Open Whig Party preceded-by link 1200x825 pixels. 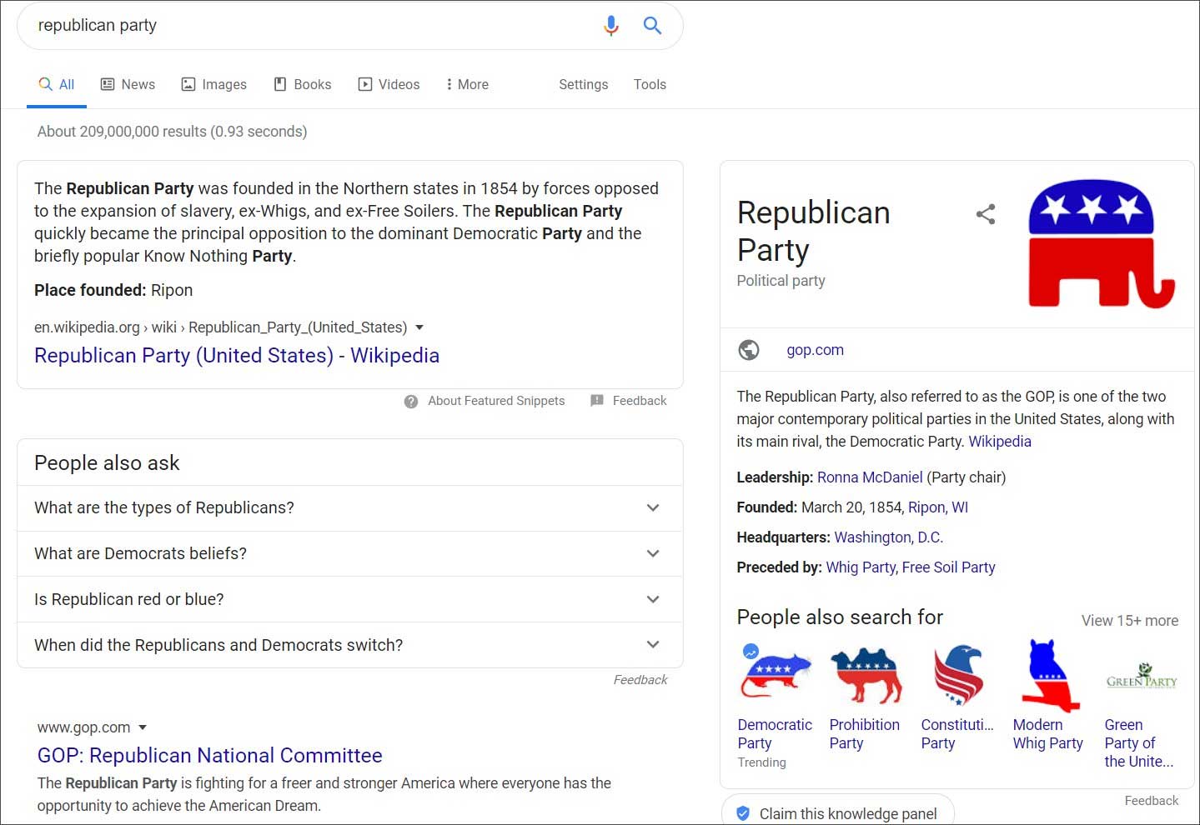pyautogui.click(x=861, y=567)
